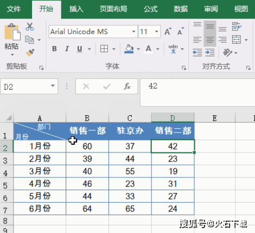Click the confirm entry checkmark button

point(107,86)
